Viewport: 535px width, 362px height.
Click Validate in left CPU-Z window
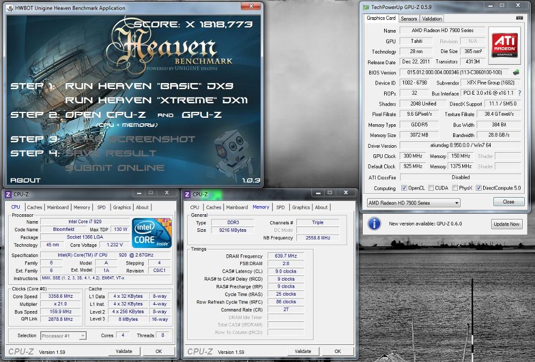[x=124, y=351]
